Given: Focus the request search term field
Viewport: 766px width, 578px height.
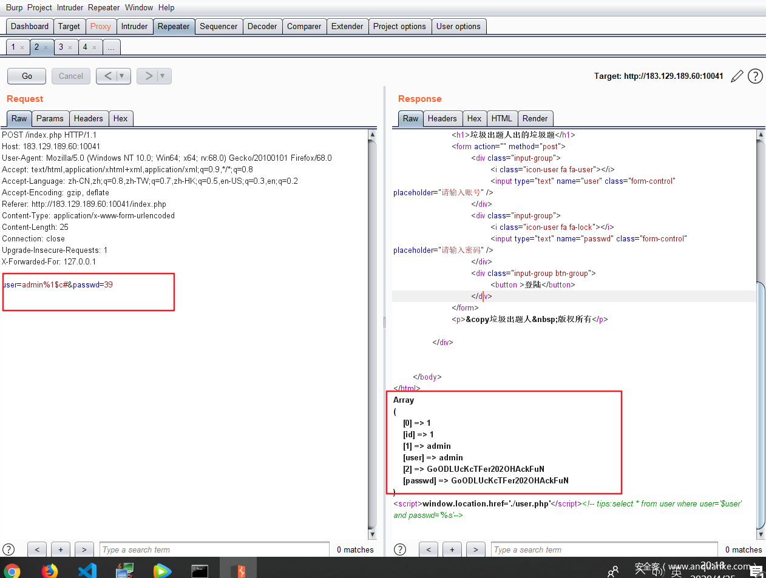Looking at the screenshot, I should pyautogui.click(x=214, y=549).
